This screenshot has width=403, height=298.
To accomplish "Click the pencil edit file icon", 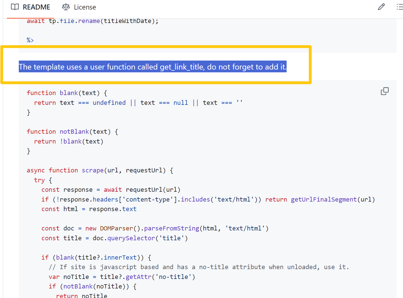I will [x=381, y=7].
